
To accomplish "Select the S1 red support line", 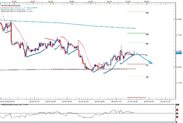I will click(x=136, y=64).
